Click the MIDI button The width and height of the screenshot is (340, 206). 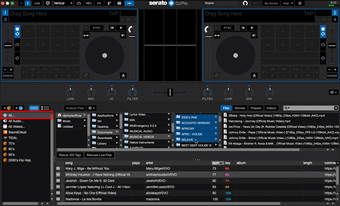(256, 3)
